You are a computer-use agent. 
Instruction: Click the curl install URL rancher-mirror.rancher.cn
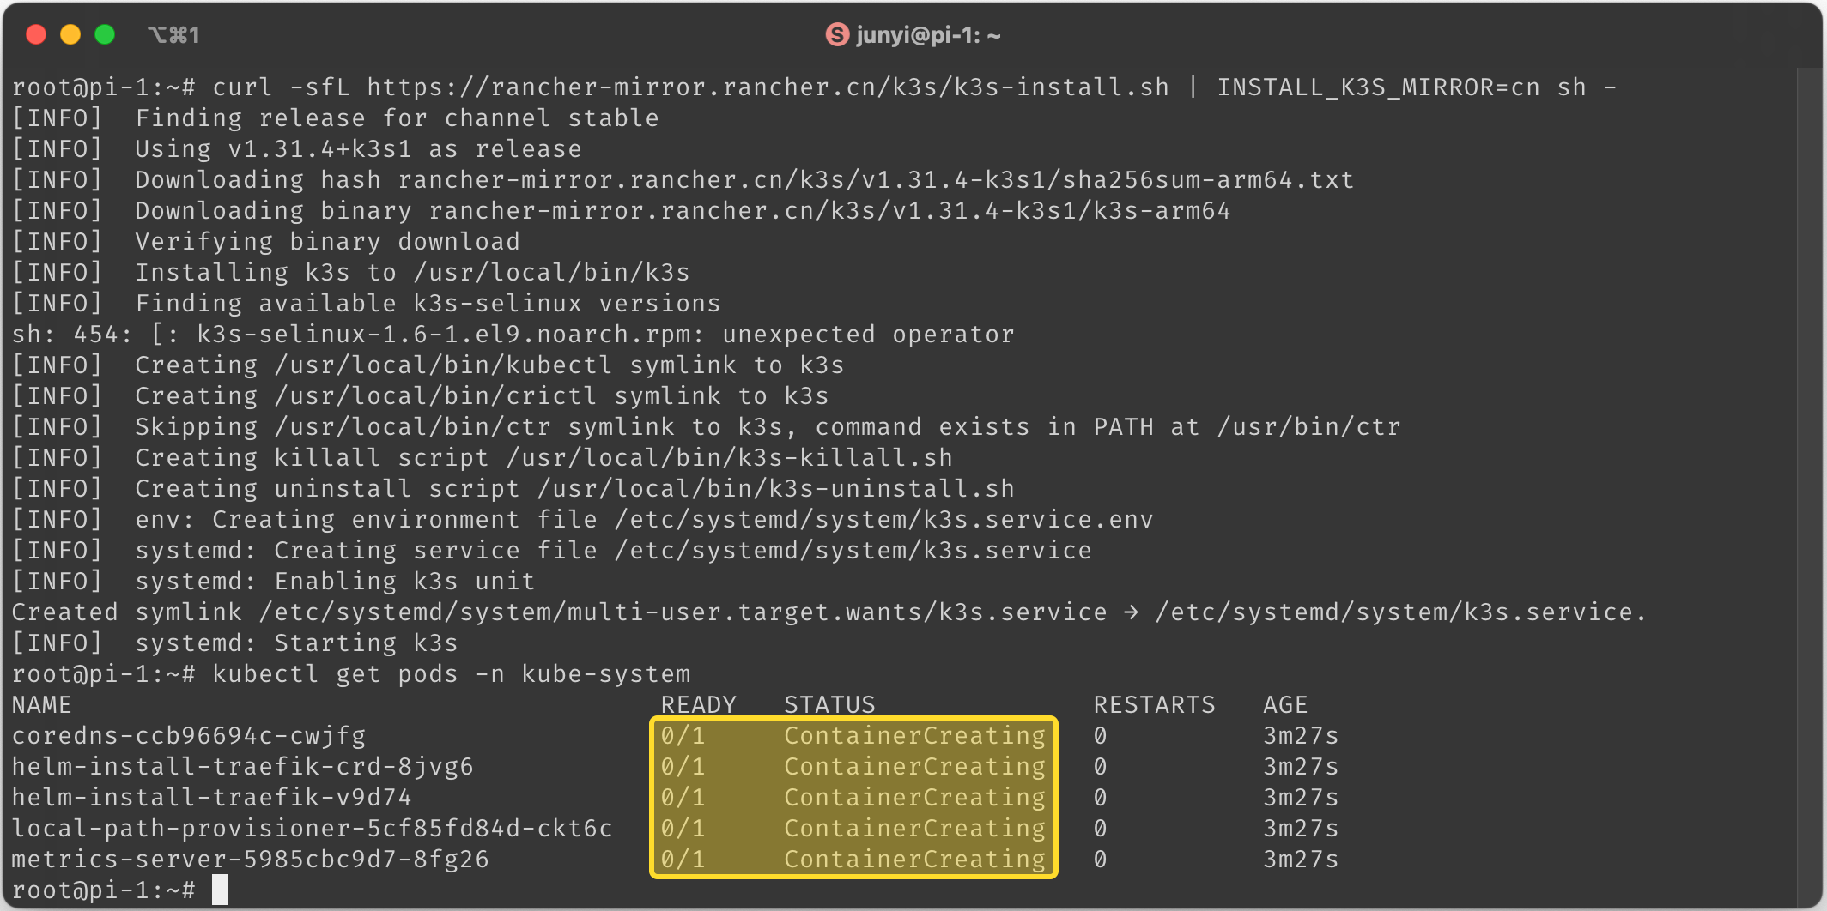(768, 87)
